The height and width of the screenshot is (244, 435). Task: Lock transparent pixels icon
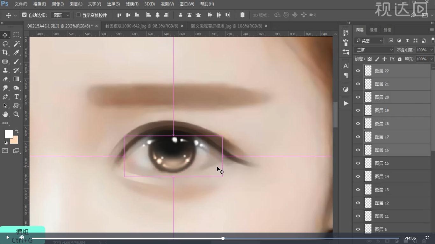coord(369,59)
